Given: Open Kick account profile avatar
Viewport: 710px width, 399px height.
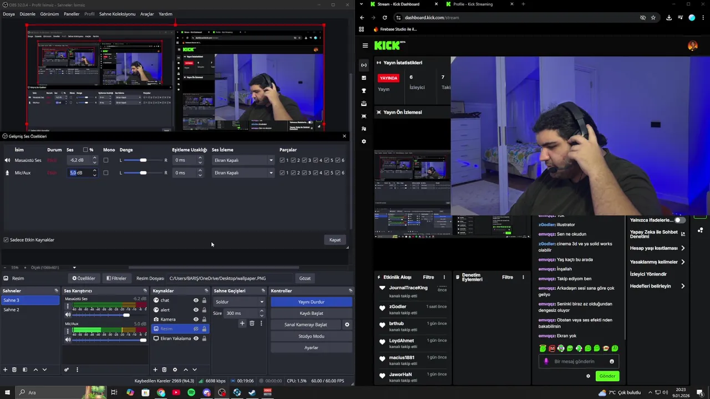Looking at the screenshot, I should click(x=693, y=46).
